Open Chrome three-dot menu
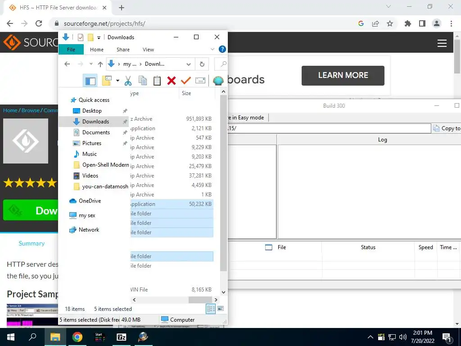This screenshot has height=346, width=461. (451, 23)
